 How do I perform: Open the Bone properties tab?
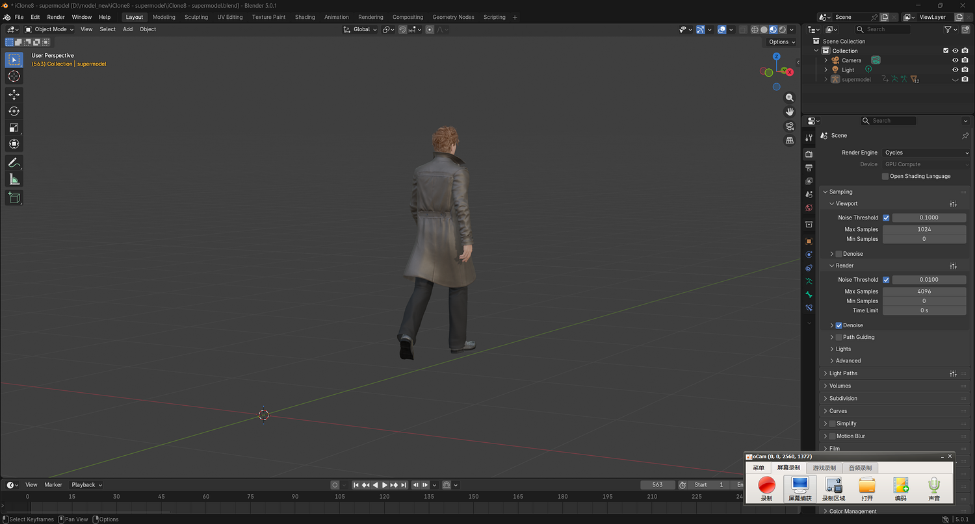[x=809, y=295]
